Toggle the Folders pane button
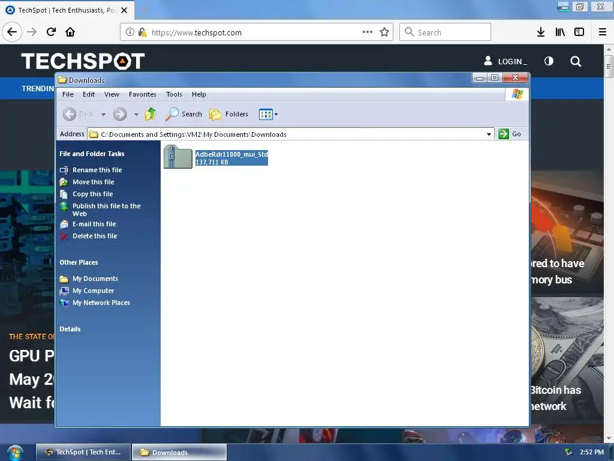The width and height of the screenshot is (614, 461). (x=228, y=114)
